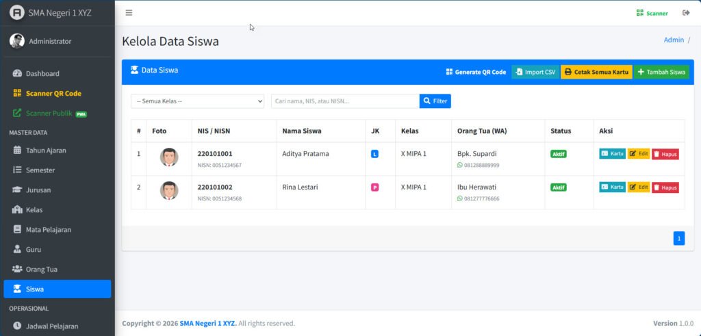The image size is (701, 336).
Task: Open Administrator profile avatar
Action: point(17,41)
